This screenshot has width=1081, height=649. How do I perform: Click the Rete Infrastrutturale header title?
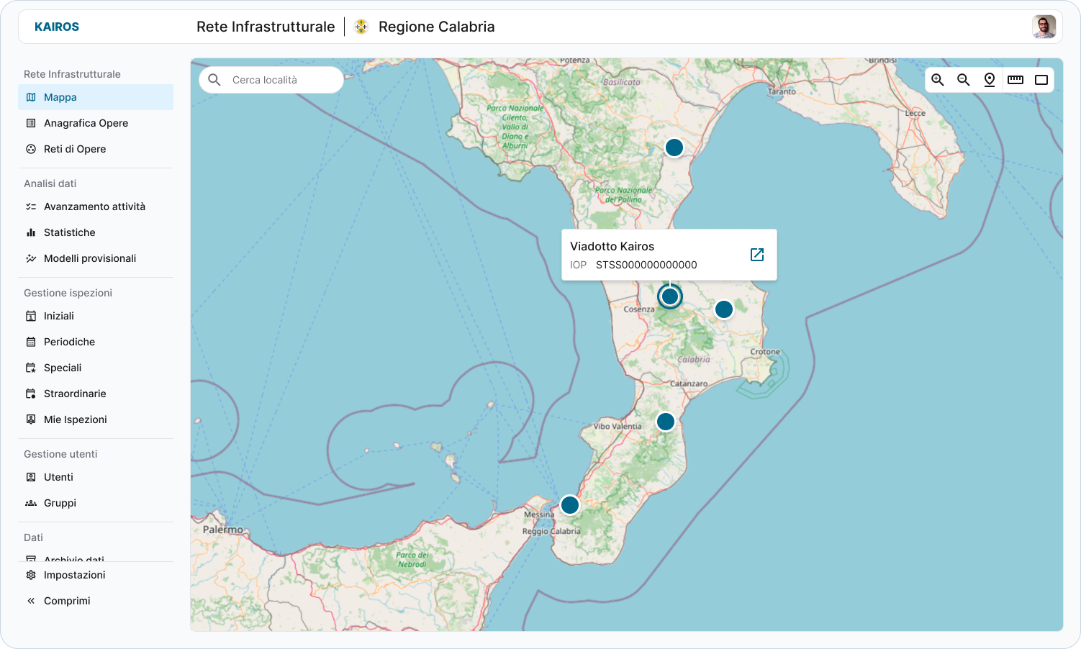[266, 27]
